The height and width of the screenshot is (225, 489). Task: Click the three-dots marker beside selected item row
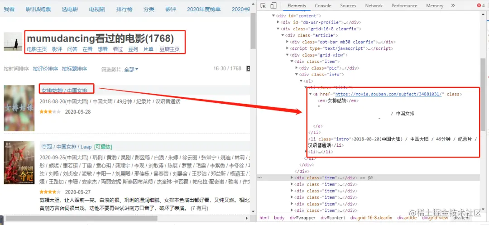[x=259, y=177]
